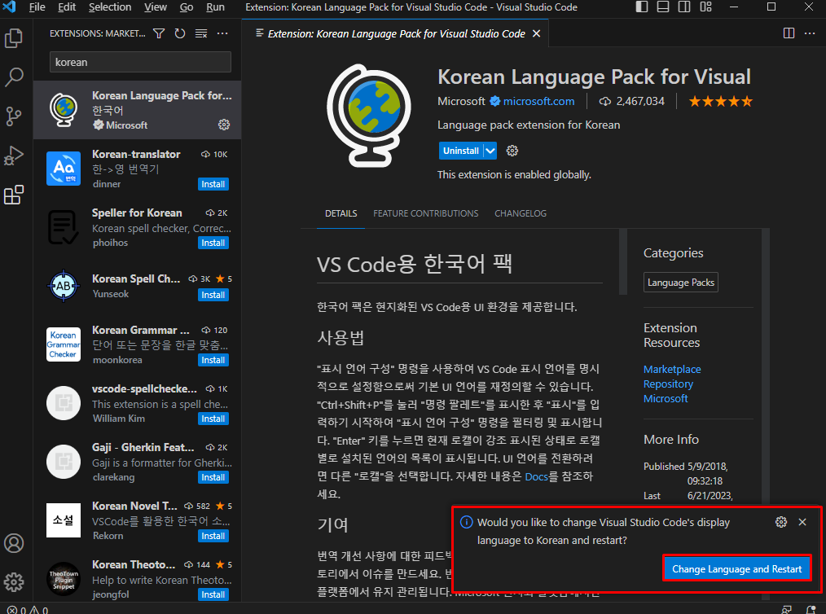Click notification settings gear icon

(781, 522)
